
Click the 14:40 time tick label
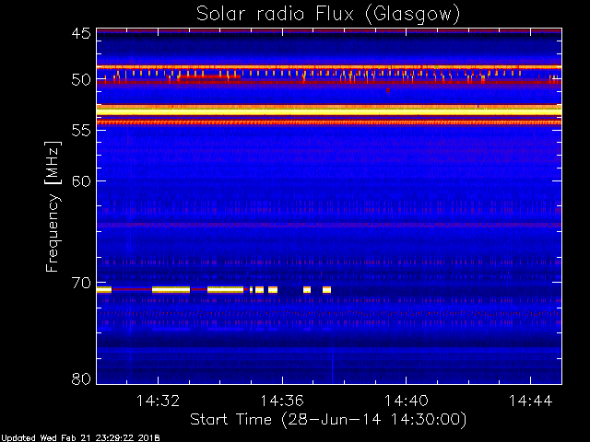click(406, 401)
